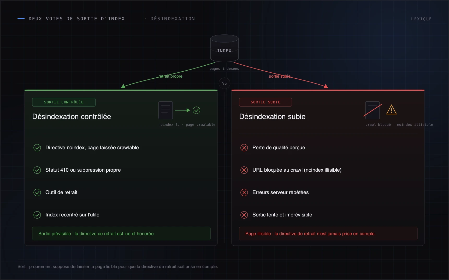The image size is (449, 280).
Task: Click the SORTIE CONTRÔLÉE green badge
Action: point(64,102)
